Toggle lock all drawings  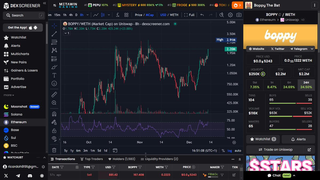coord(54,131)
